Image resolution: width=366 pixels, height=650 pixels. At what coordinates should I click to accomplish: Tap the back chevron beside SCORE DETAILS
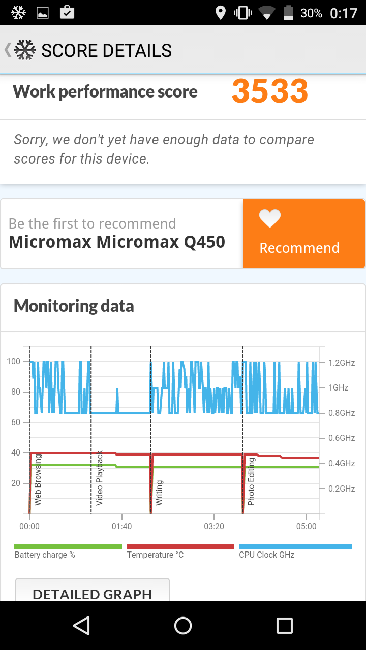(x=8, y=50)
